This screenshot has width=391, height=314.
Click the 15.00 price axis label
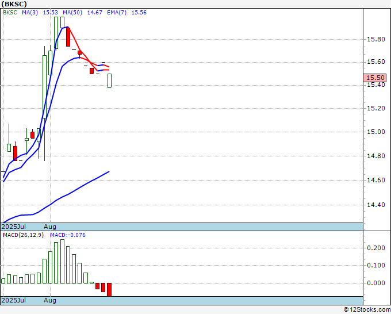(376, 132)
